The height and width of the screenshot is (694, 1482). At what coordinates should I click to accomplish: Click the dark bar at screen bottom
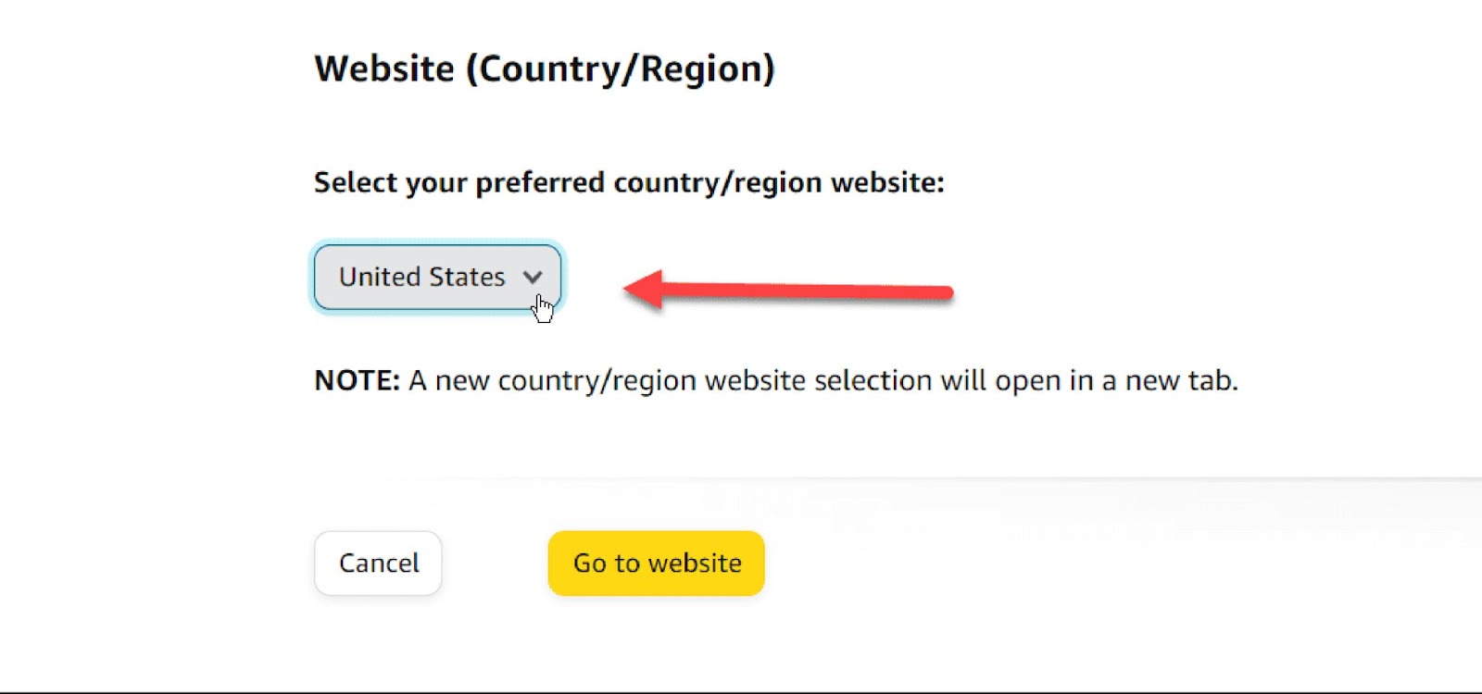(x=741, y=688)
